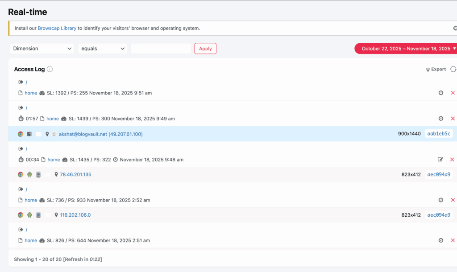Open the October 22 – November 18 date range picker
The image size is (457, 272).
point(406,49)
